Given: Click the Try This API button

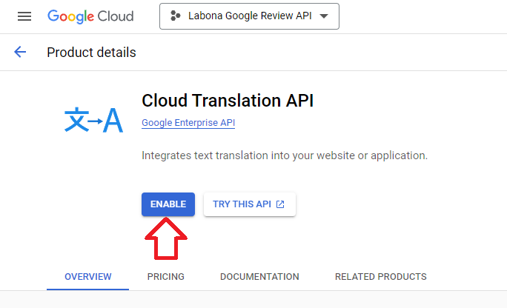Looking at the screenshot, I should click(x=250, y=204).
